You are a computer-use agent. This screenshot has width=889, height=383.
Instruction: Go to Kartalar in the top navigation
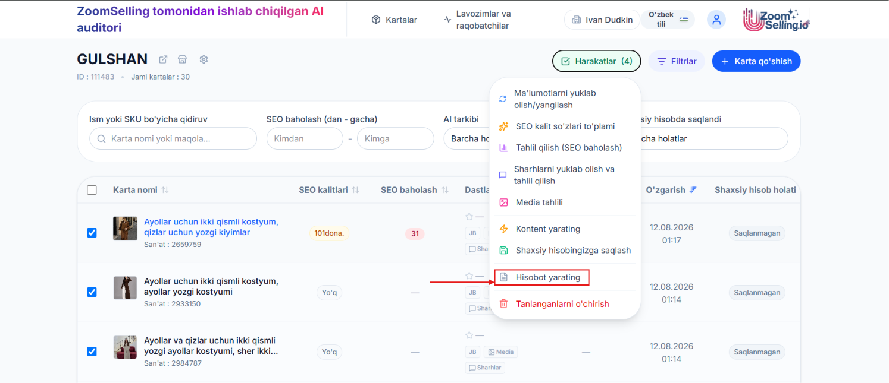[394, 20]
